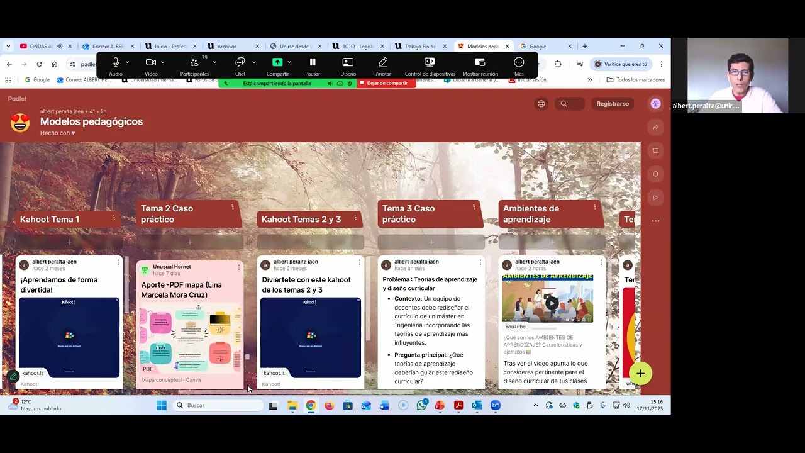This screenshot has width=805, height=453.
Task: Expand Video options arrow in Zoom toolbar
Action: pos(162,62)
